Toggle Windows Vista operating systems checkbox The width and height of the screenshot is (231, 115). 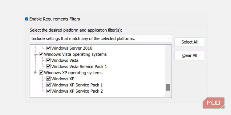[41, 54]
